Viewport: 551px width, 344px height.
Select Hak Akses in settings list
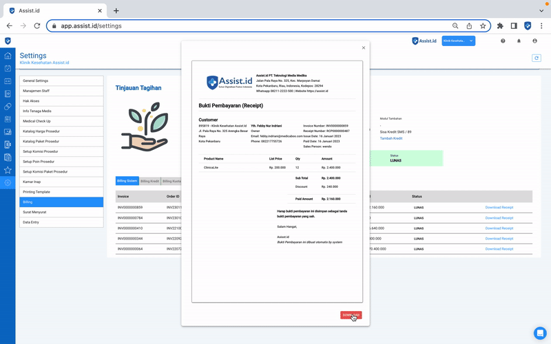pyautogui.click(x=61, y=101)
